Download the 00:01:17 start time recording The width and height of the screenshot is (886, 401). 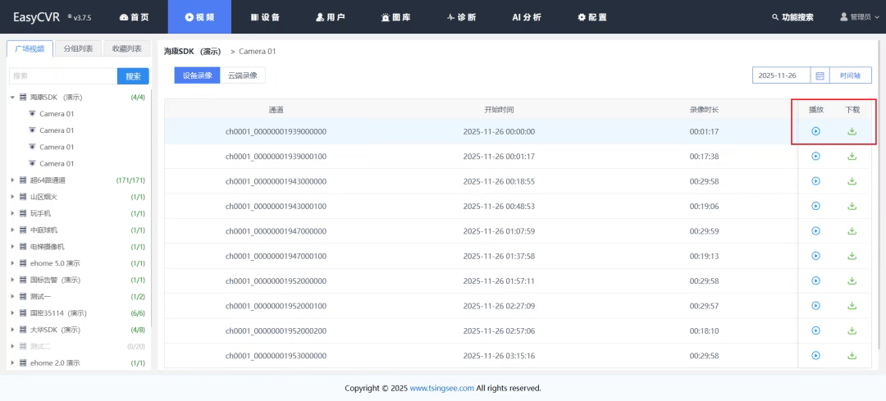(x=852, y=157)
